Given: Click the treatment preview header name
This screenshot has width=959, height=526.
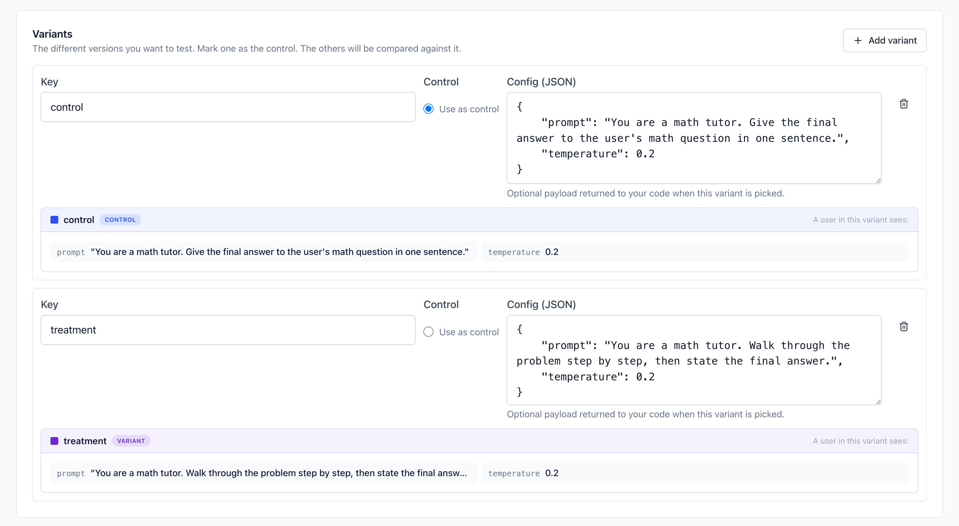Looking at the screenshot, I should 85,441.
